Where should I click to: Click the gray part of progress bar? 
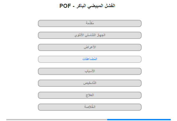click(57, 119)
